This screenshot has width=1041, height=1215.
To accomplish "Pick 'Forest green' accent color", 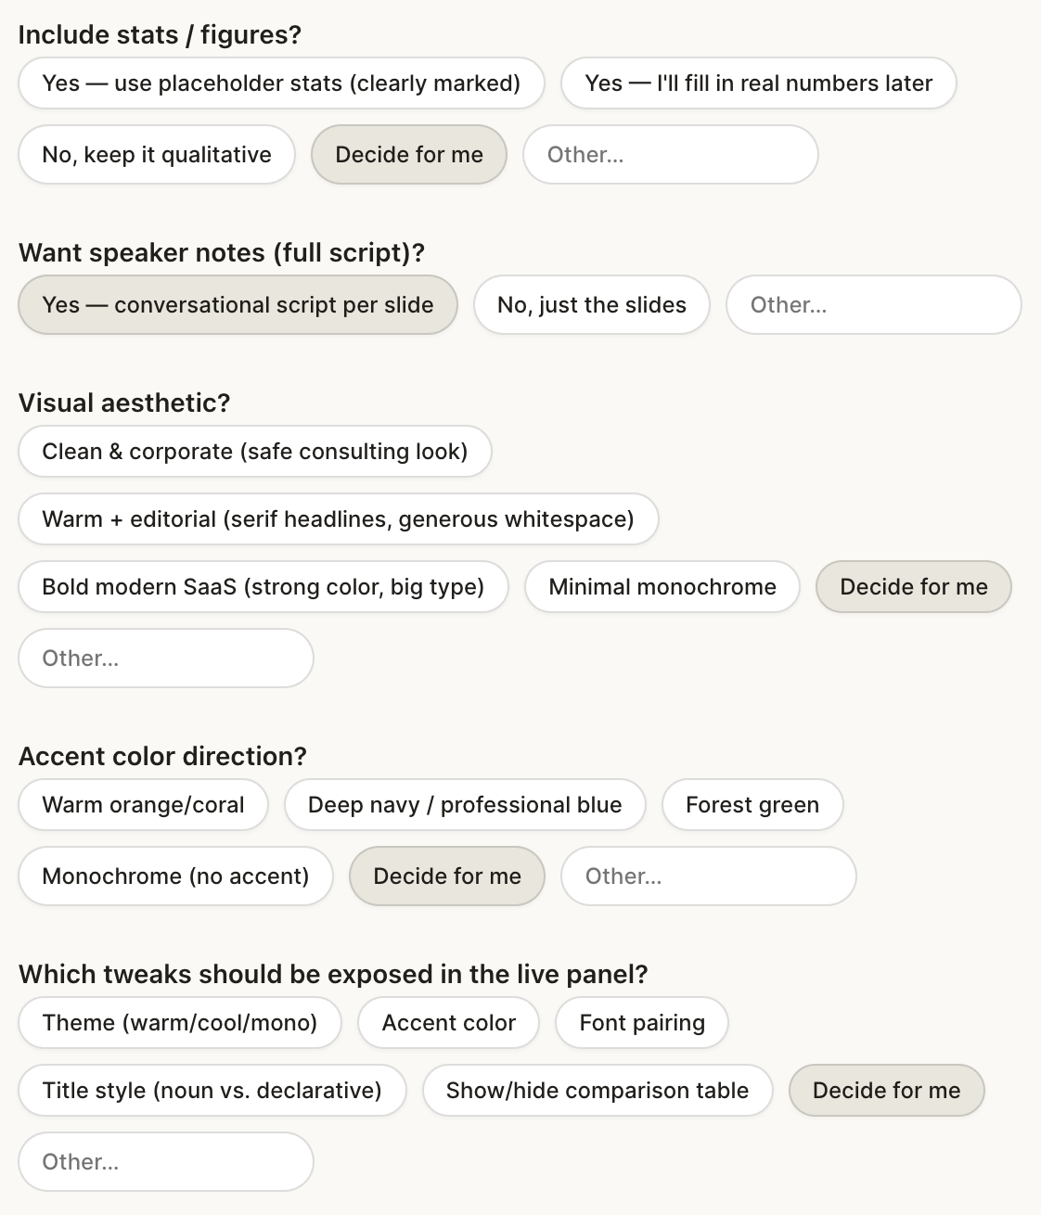I will [752, 805].
